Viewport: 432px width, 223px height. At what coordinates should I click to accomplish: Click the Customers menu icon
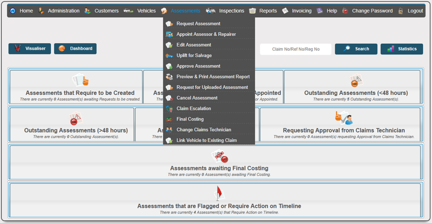coord(88,11)
